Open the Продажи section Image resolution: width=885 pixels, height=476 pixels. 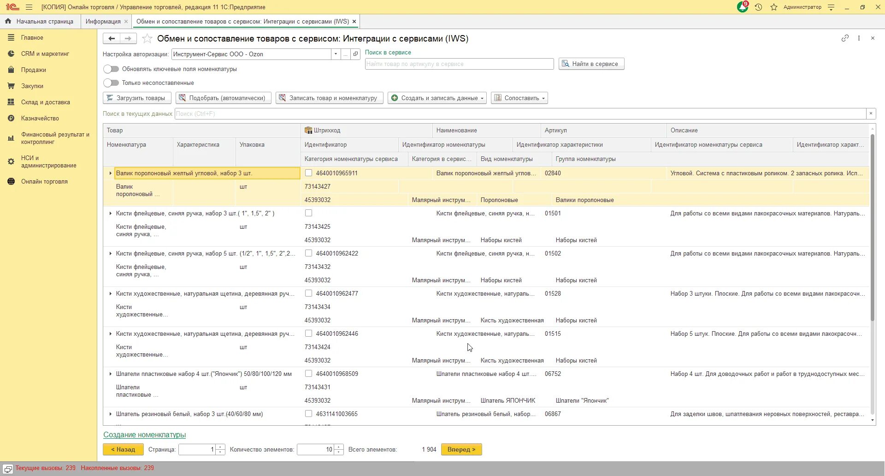tap(33, 70)
